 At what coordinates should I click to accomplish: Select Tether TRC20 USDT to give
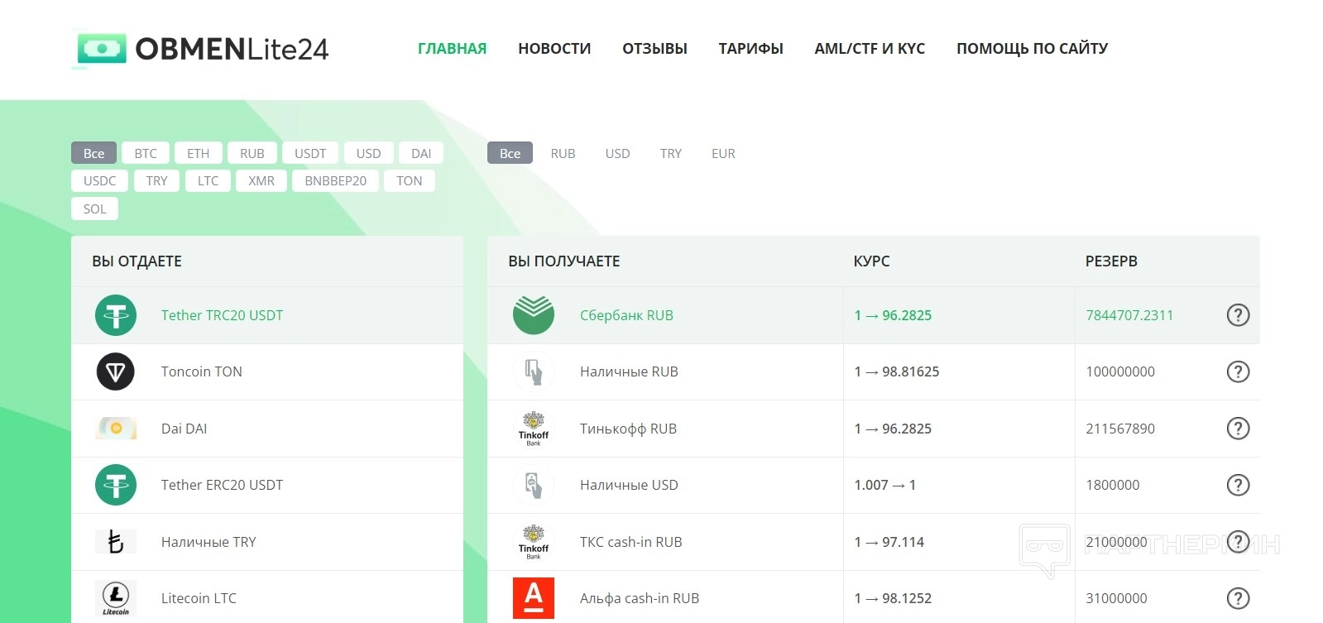(267, 315)
